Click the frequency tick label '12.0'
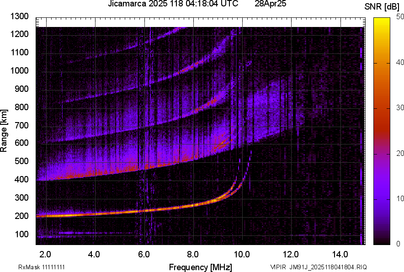Image resolution: width=404 pixels, height=272 pixels. (291, 255)
